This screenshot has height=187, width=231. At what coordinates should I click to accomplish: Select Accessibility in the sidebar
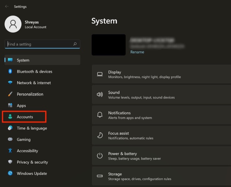(x=43, y=151)
